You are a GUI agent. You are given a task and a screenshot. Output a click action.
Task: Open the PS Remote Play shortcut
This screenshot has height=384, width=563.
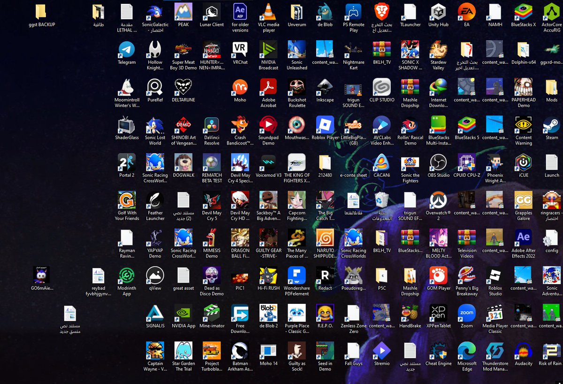point(353,12)
